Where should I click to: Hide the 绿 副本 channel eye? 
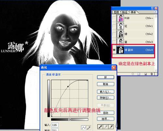tap(114, 50)
